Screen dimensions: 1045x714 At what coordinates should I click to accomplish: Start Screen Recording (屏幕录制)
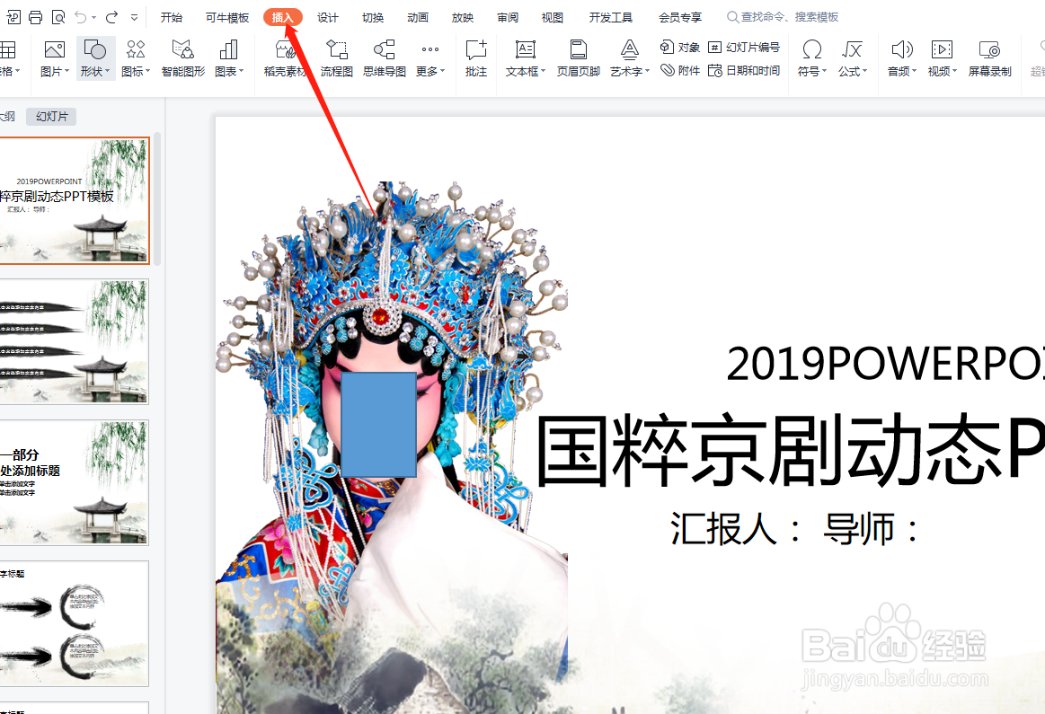989,57
